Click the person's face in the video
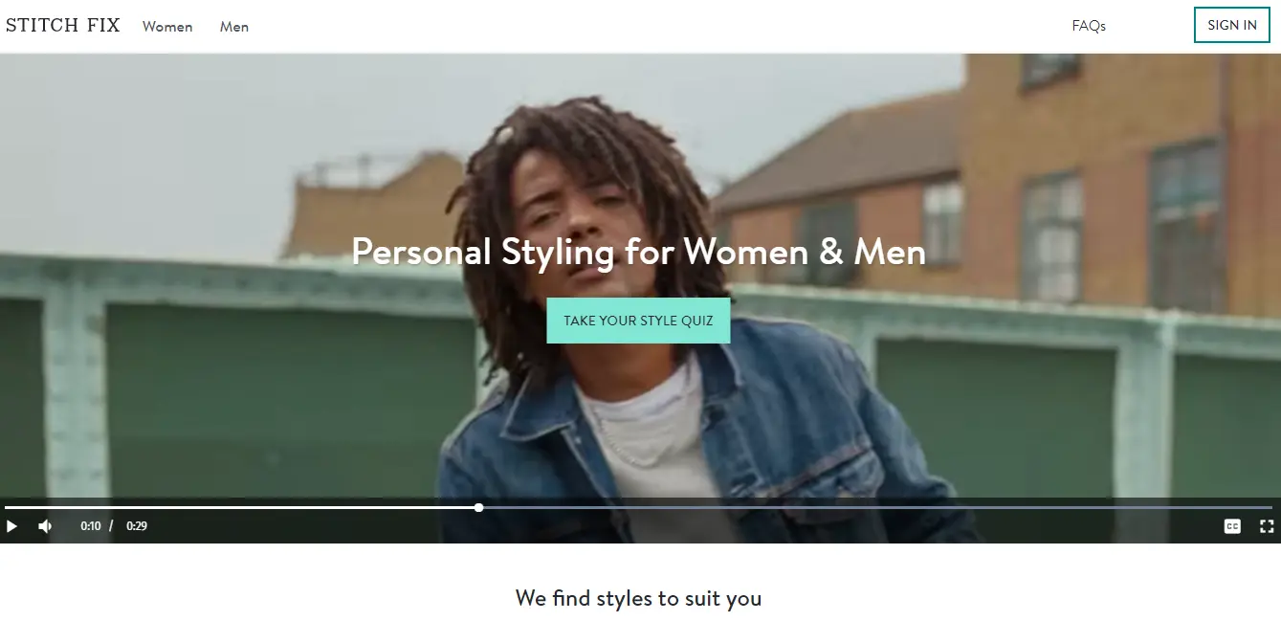 (564, 220)
